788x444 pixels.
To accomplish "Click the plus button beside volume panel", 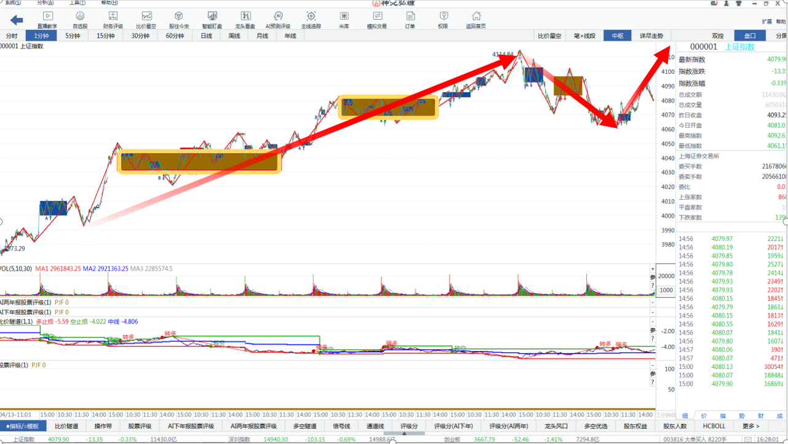I will [x=653, y=269].
